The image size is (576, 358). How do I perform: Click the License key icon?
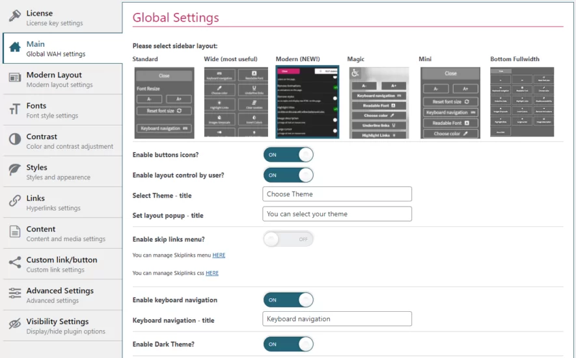15,16
